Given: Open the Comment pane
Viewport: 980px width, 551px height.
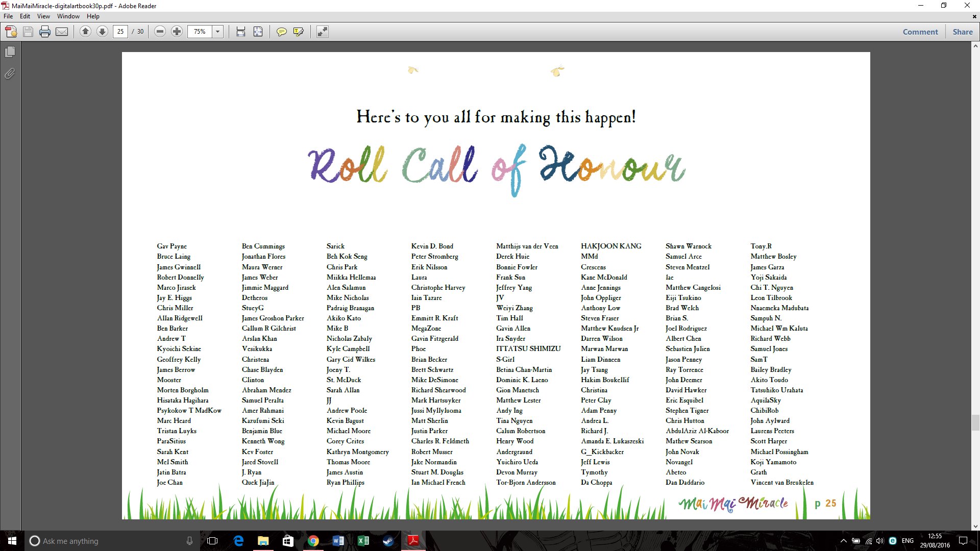Looking at the screenshot, I should click(920, 32).
